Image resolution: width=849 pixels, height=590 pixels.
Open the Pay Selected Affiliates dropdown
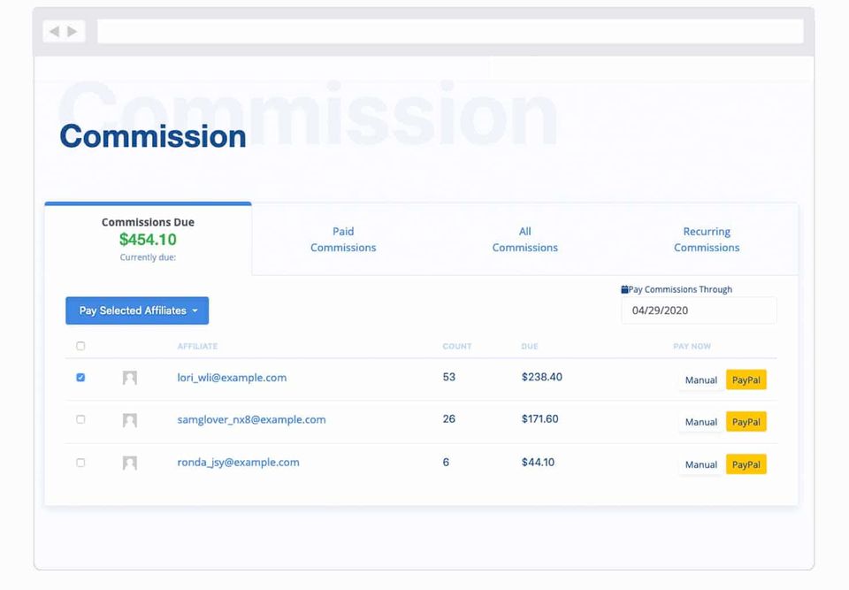click(x=137, y=310)
